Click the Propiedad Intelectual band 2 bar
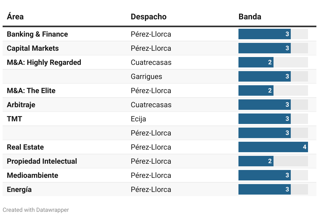This screenshot has width=319, height=216. click(x=256, y=161)
